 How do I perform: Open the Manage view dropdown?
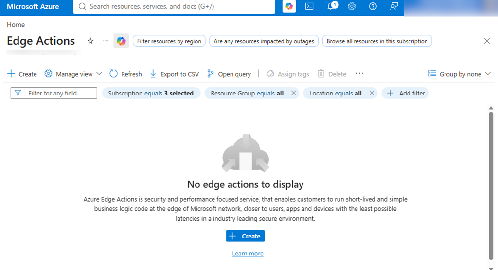click(73, 74)
